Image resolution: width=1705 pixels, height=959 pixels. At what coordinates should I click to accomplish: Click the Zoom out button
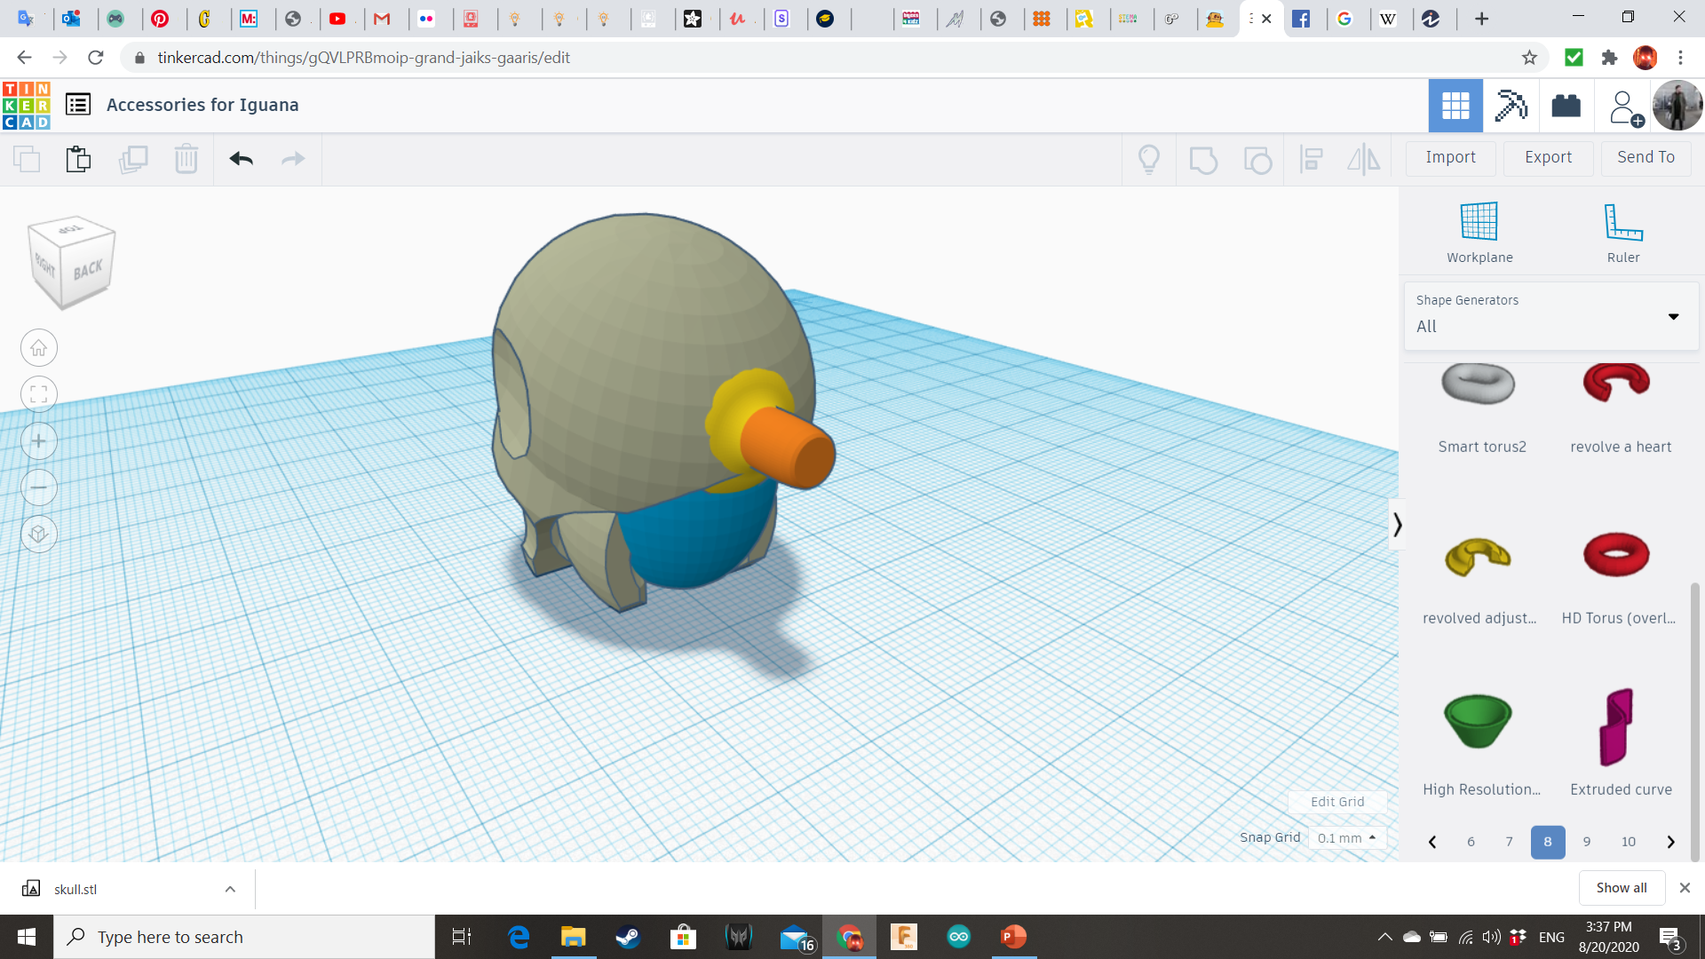[39, 487]
